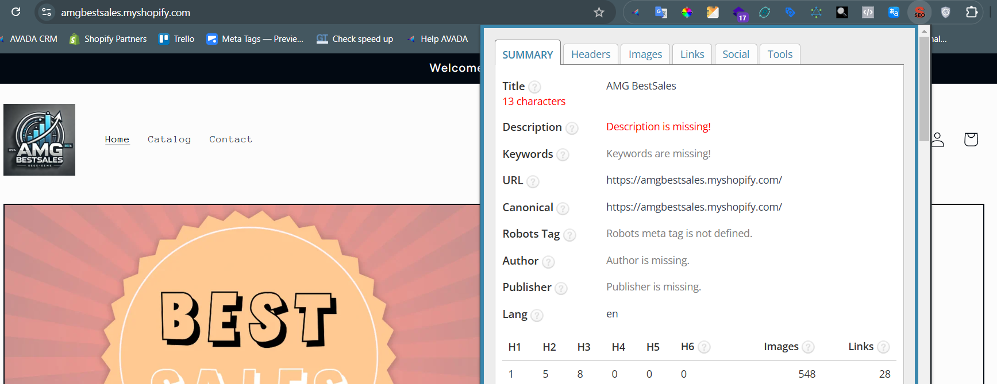Open the purple extension with badge 17
Image resolution: width=997 pixels, height=384 pixels.
(x=739, y=13)
